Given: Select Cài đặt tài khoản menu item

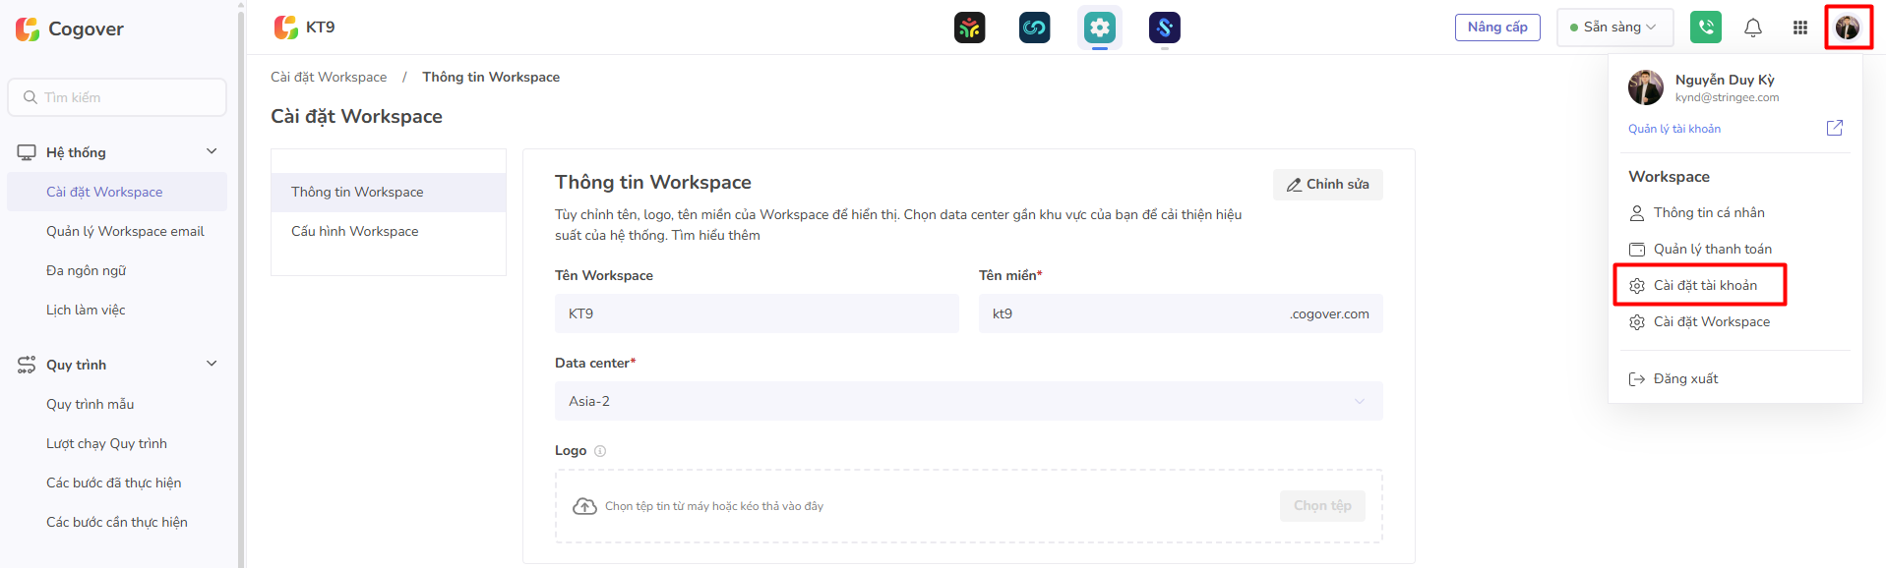Looking at the screenshot, I should pos(1704,285).
